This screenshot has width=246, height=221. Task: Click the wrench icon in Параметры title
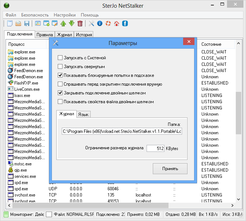click(56, 43)
